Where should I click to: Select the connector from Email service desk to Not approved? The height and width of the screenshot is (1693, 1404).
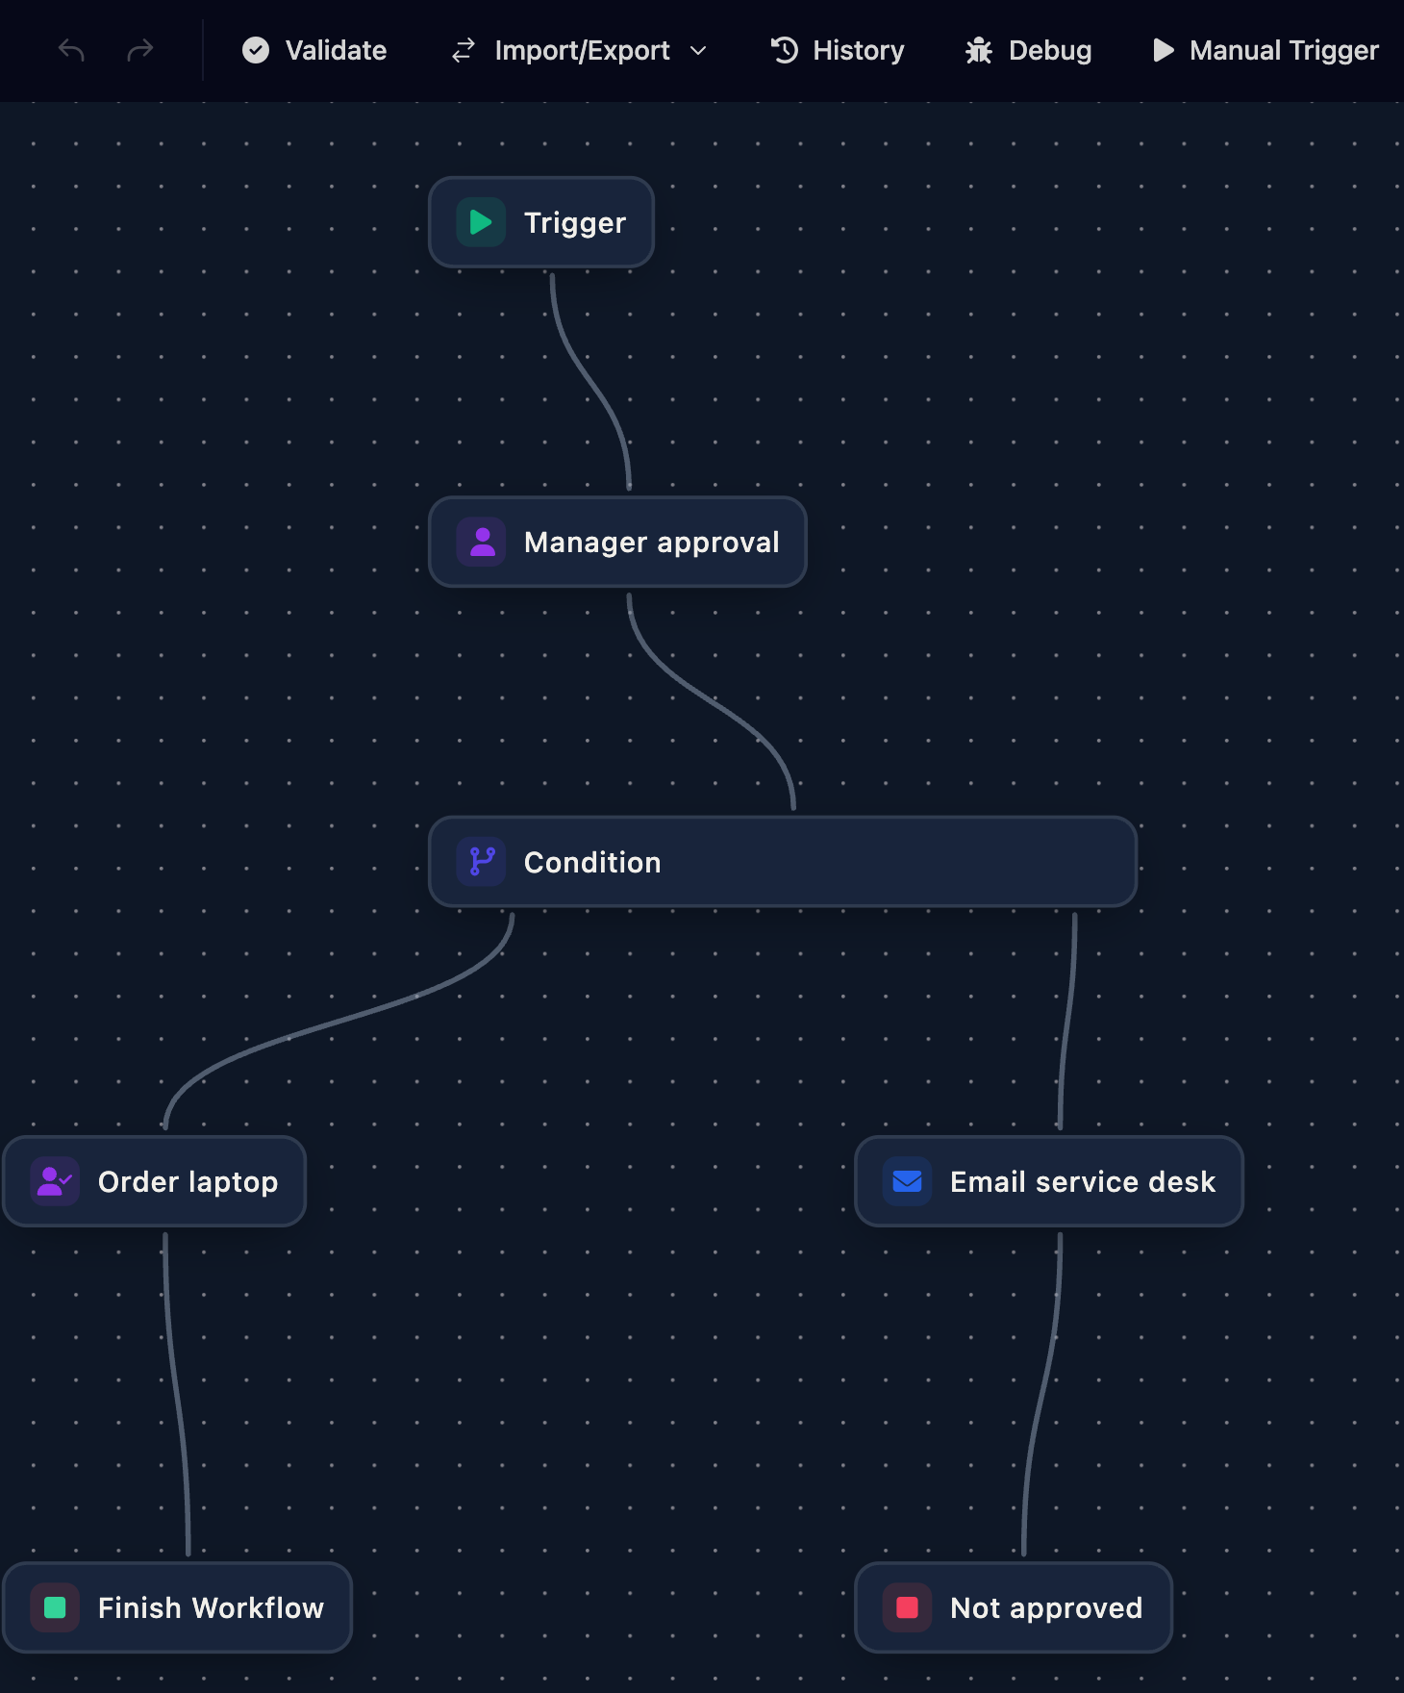point(1042,1395)
